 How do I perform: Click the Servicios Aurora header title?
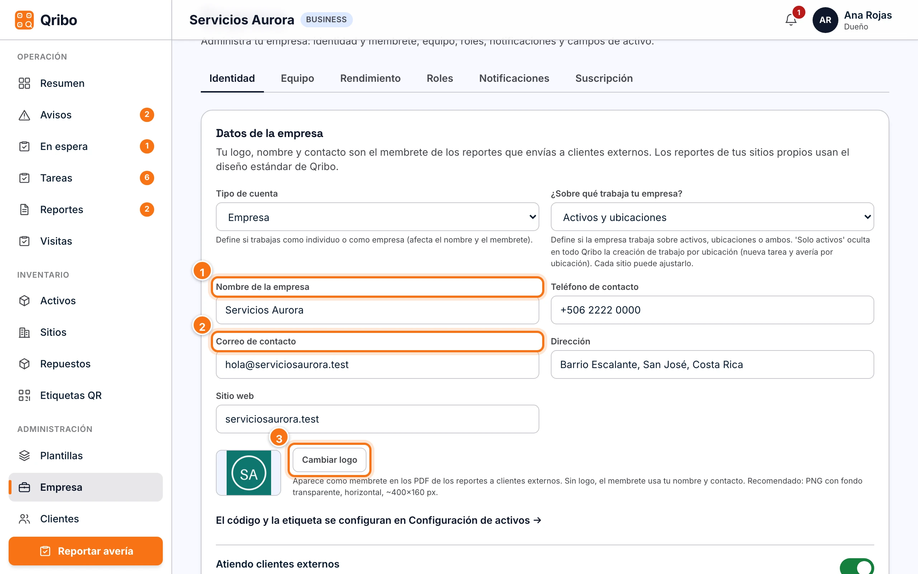pos(242,20)
